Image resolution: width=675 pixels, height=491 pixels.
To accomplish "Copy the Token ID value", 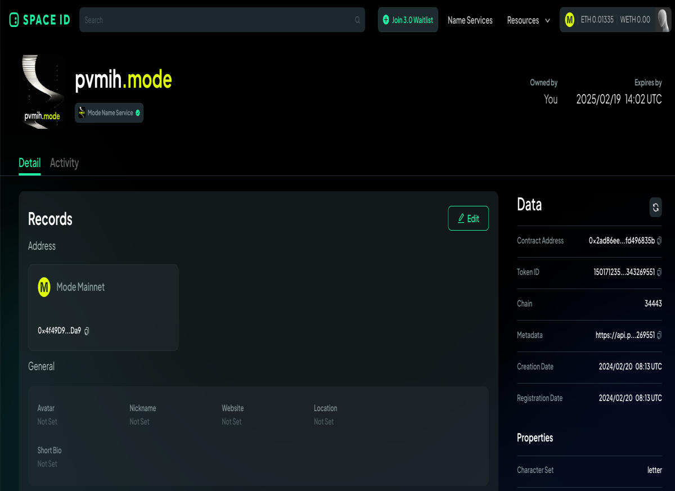I will (659, 272).
